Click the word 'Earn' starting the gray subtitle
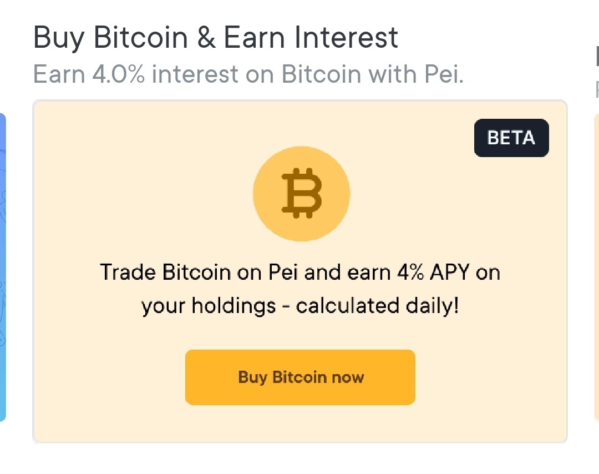Screen dimensions: 599x474 click(59, 74)
